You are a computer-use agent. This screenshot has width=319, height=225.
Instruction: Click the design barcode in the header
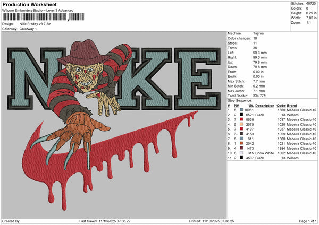(x=43, y=17)
